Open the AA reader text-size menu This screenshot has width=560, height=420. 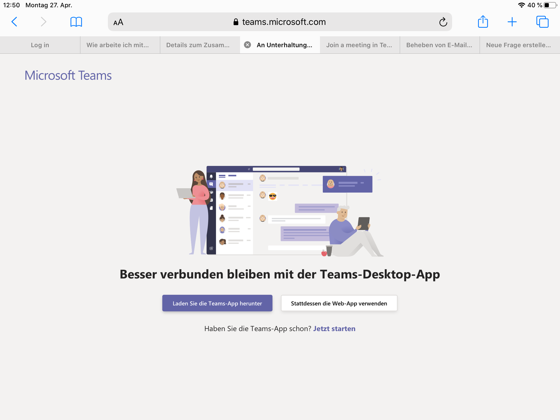click(x=118, y=22)
